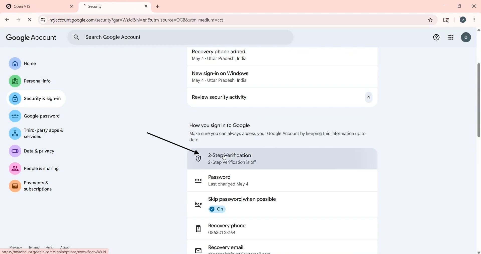Viewport: 481px width, 254px height.
Task: Close the Security tab
Action: (146, 6)
